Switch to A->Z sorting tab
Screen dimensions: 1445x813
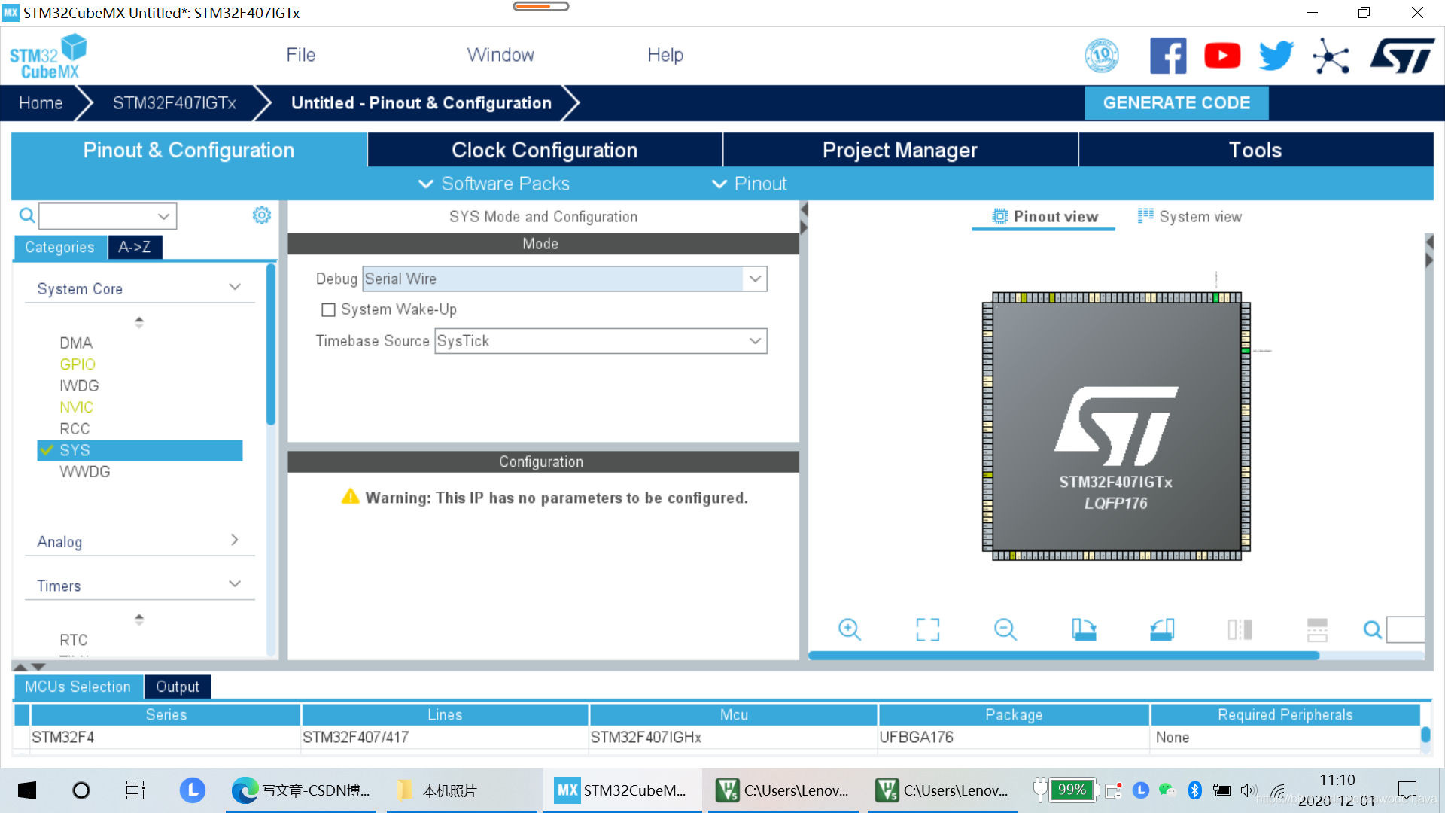pos(135,247)
